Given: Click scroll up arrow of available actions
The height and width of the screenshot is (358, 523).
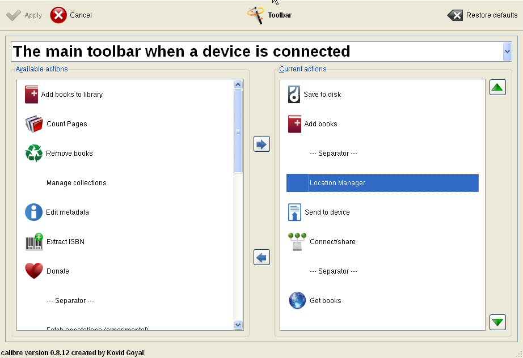Looking at the screenshot, I should pos(238,84).
